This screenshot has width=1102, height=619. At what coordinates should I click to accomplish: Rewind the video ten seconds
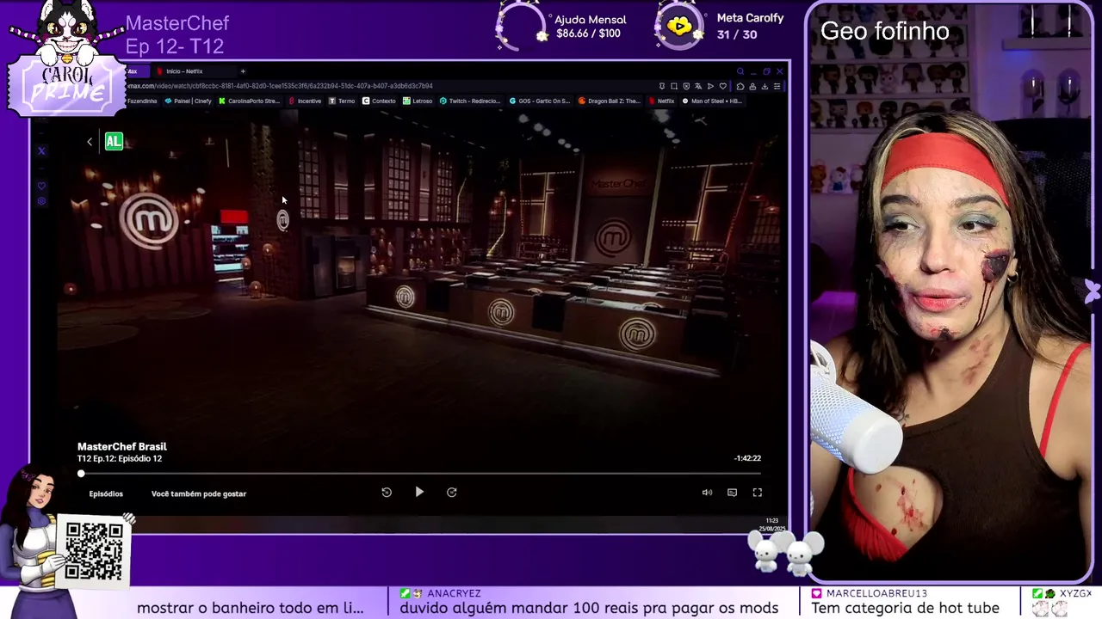[387, 492]
